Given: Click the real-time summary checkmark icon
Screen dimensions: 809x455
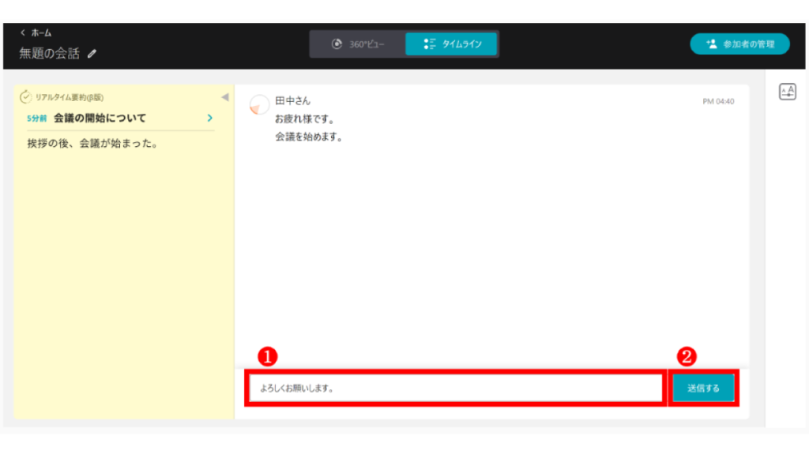Looking at the screenshot, I should click(x=25, y=97).
